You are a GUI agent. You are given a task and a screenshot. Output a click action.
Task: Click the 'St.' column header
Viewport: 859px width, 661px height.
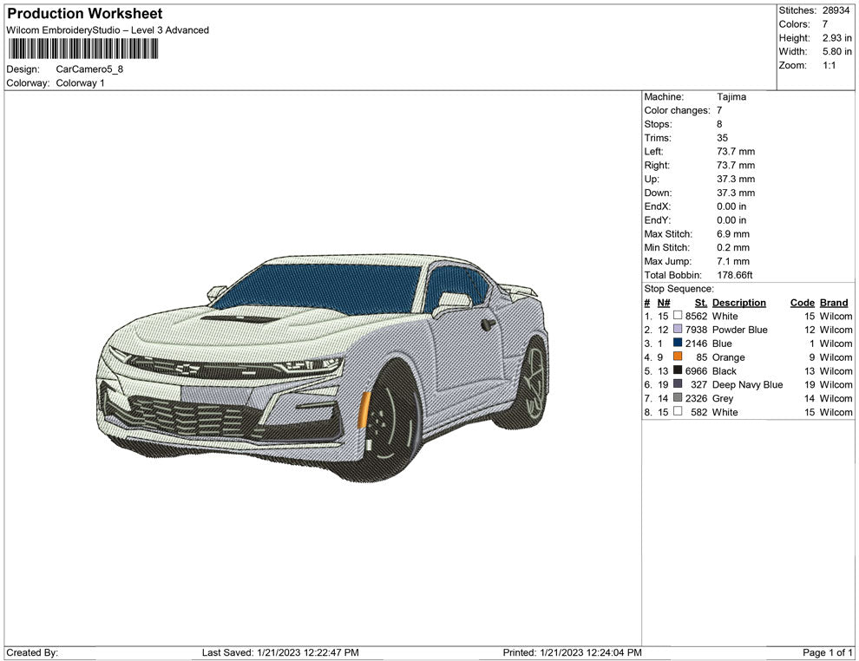[x=701, y=303]
